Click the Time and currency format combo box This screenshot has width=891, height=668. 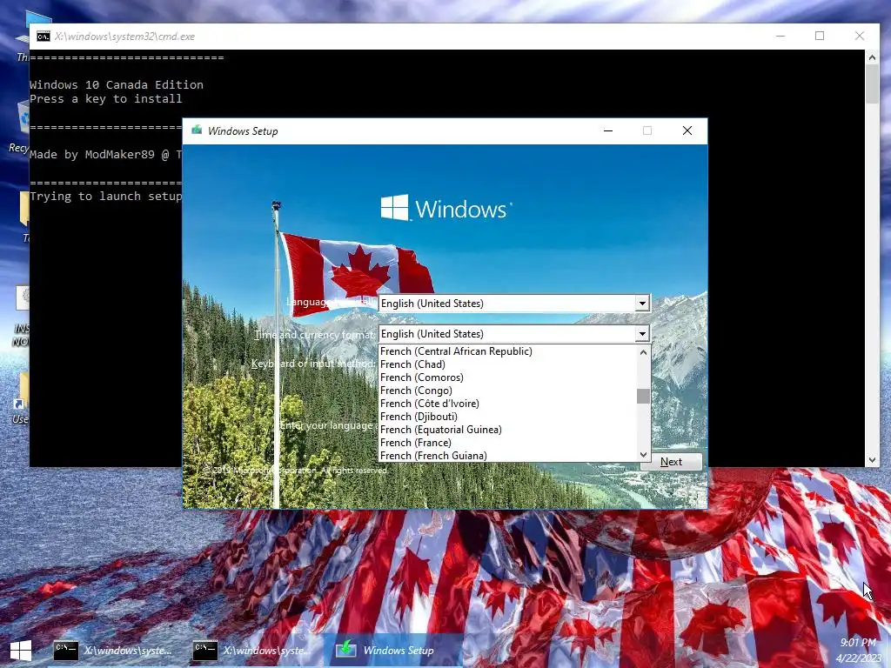click(514, 334)
